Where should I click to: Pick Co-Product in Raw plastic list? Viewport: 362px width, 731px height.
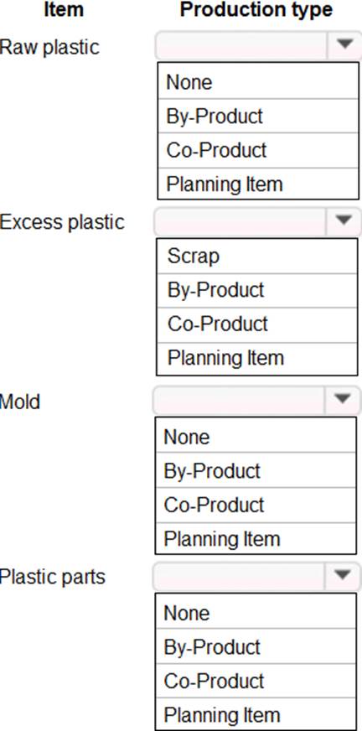pyautogui.click(x=258, y=150)
